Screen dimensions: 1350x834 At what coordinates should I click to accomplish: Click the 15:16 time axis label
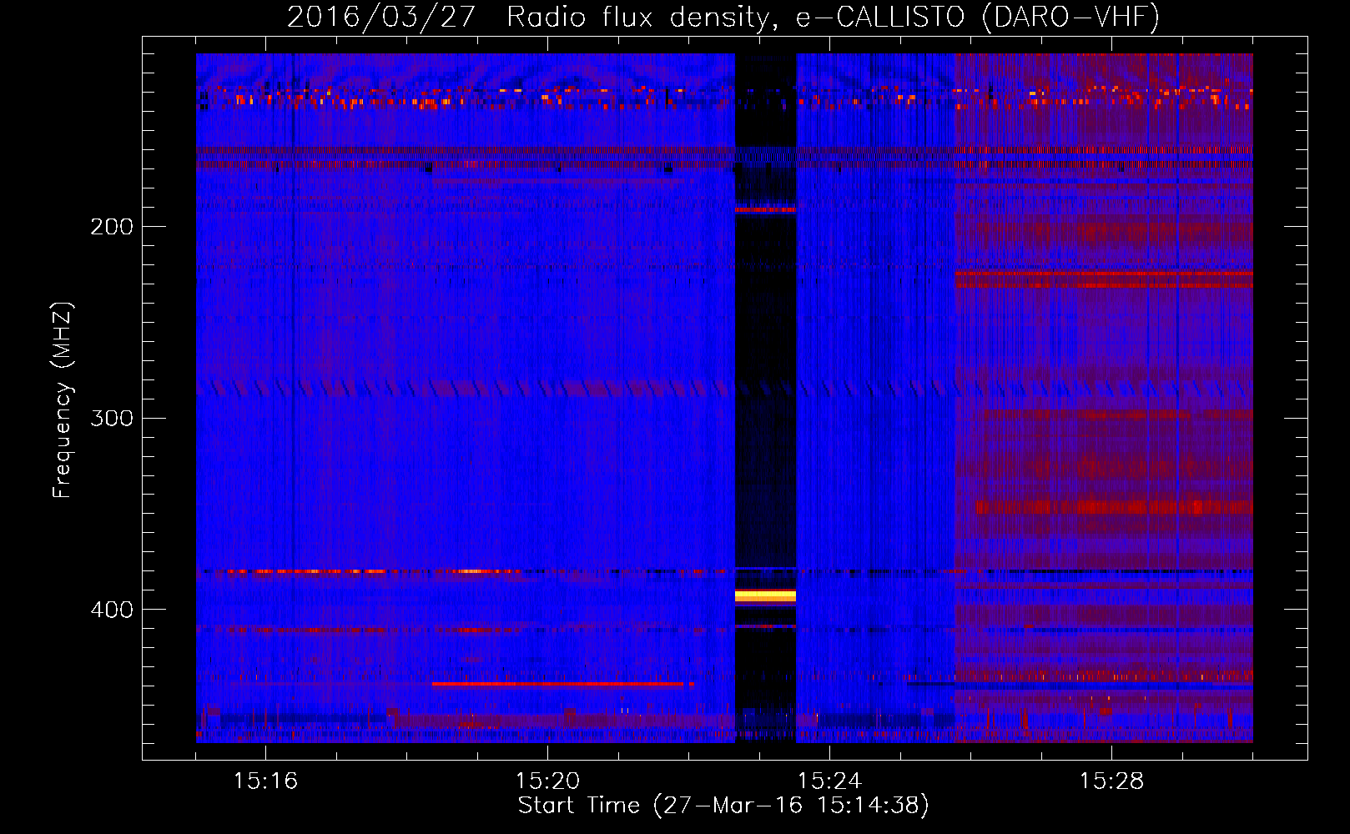[264, 781]
